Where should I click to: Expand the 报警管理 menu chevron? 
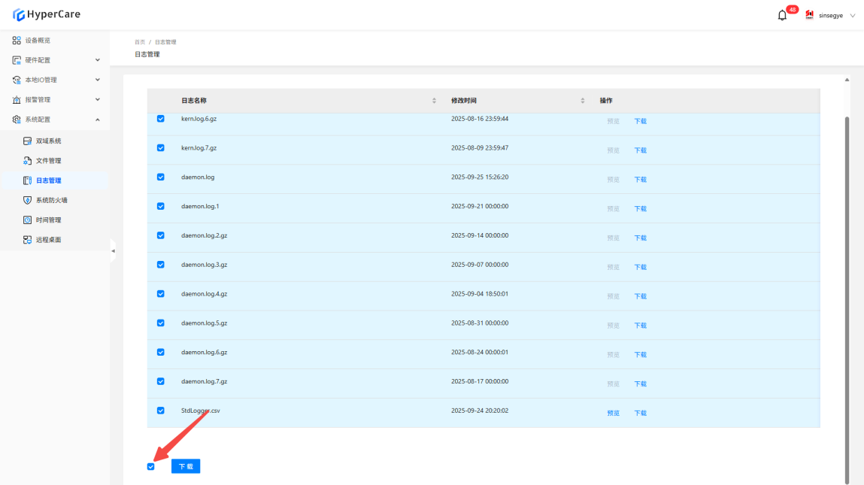pos(97,100)
